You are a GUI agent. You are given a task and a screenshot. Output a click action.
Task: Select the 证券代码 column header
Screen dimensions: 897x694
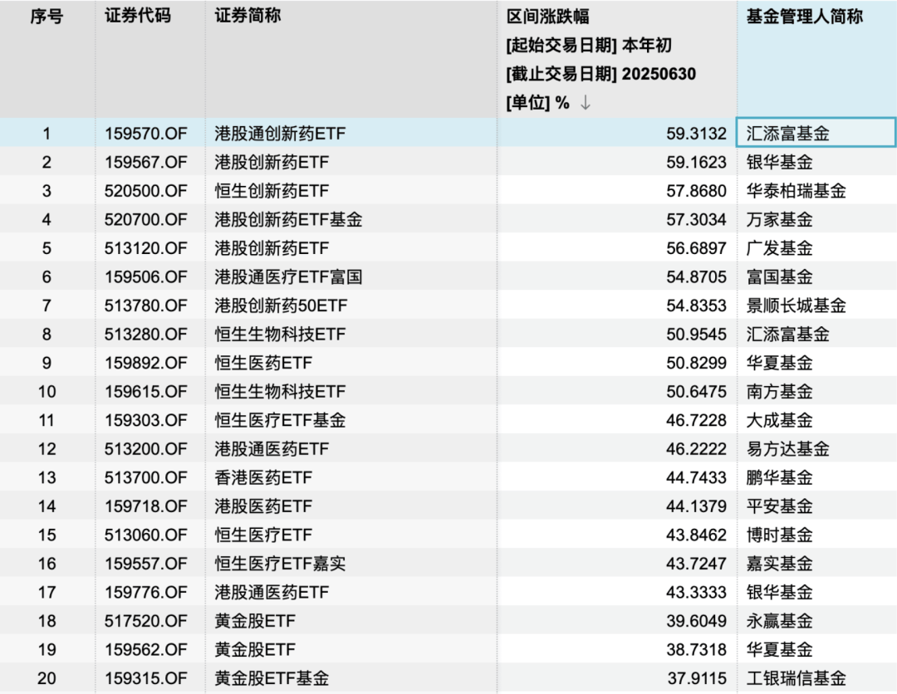[138, 16]
